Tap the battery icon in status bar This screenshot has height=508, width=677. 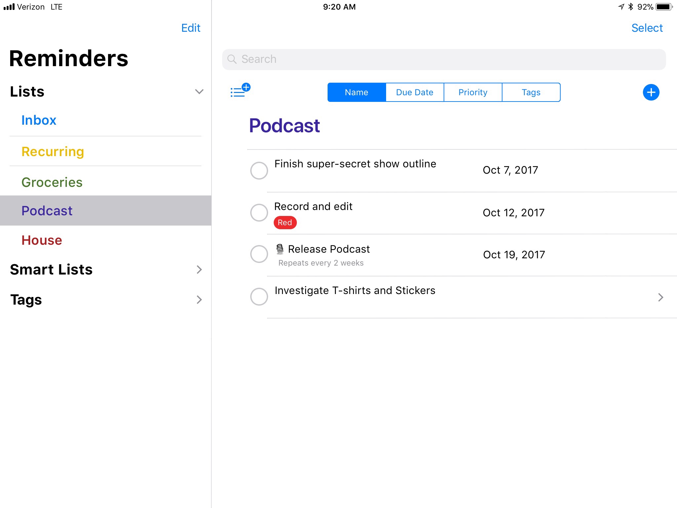click(x=664, y=7)
